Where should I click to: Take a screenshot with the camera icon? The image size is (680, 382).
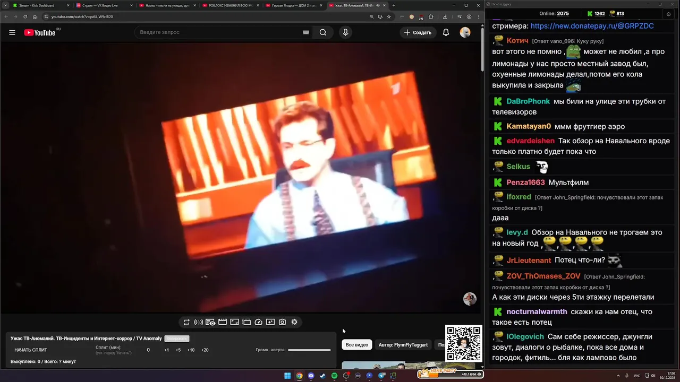click(x=282, y=322)
